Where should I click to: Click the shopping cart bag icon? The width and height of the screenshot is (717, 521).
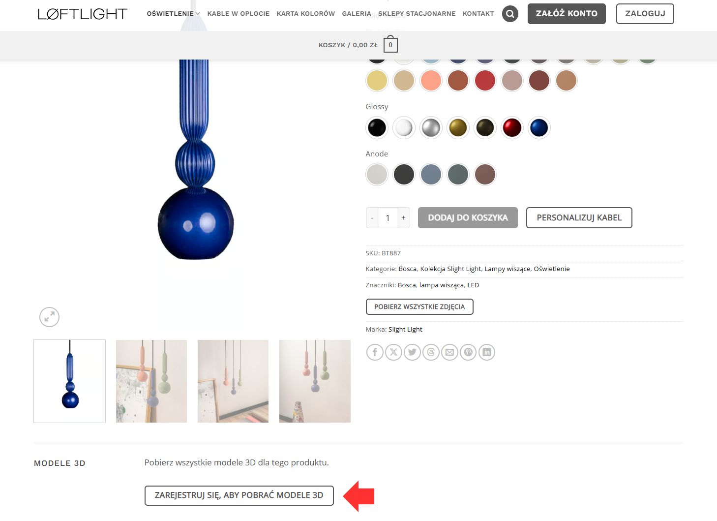pos(390,44)
